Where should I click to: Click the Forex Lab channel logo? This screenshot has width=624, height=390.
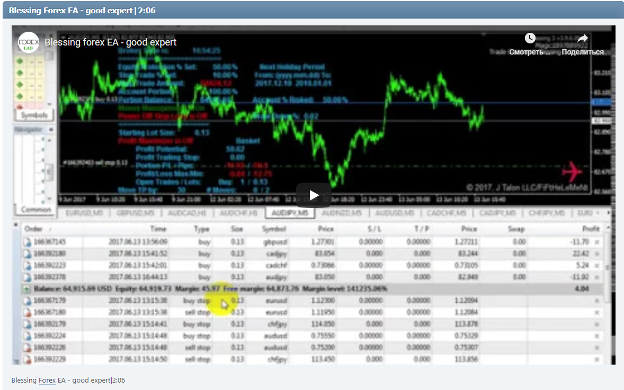tap(28, 42)
